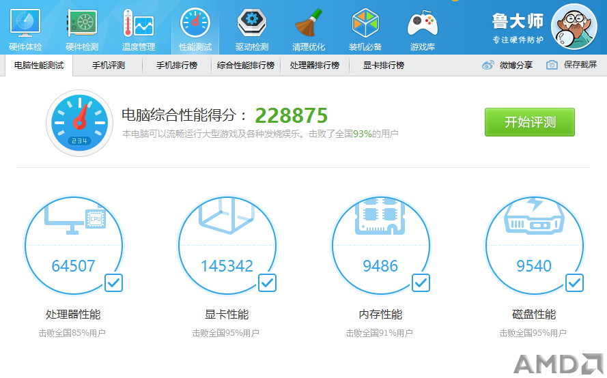The width and height of the screenshot is (607, 378).
Task: Switch to 手机排行榜 tab
Action: (177, 66)
